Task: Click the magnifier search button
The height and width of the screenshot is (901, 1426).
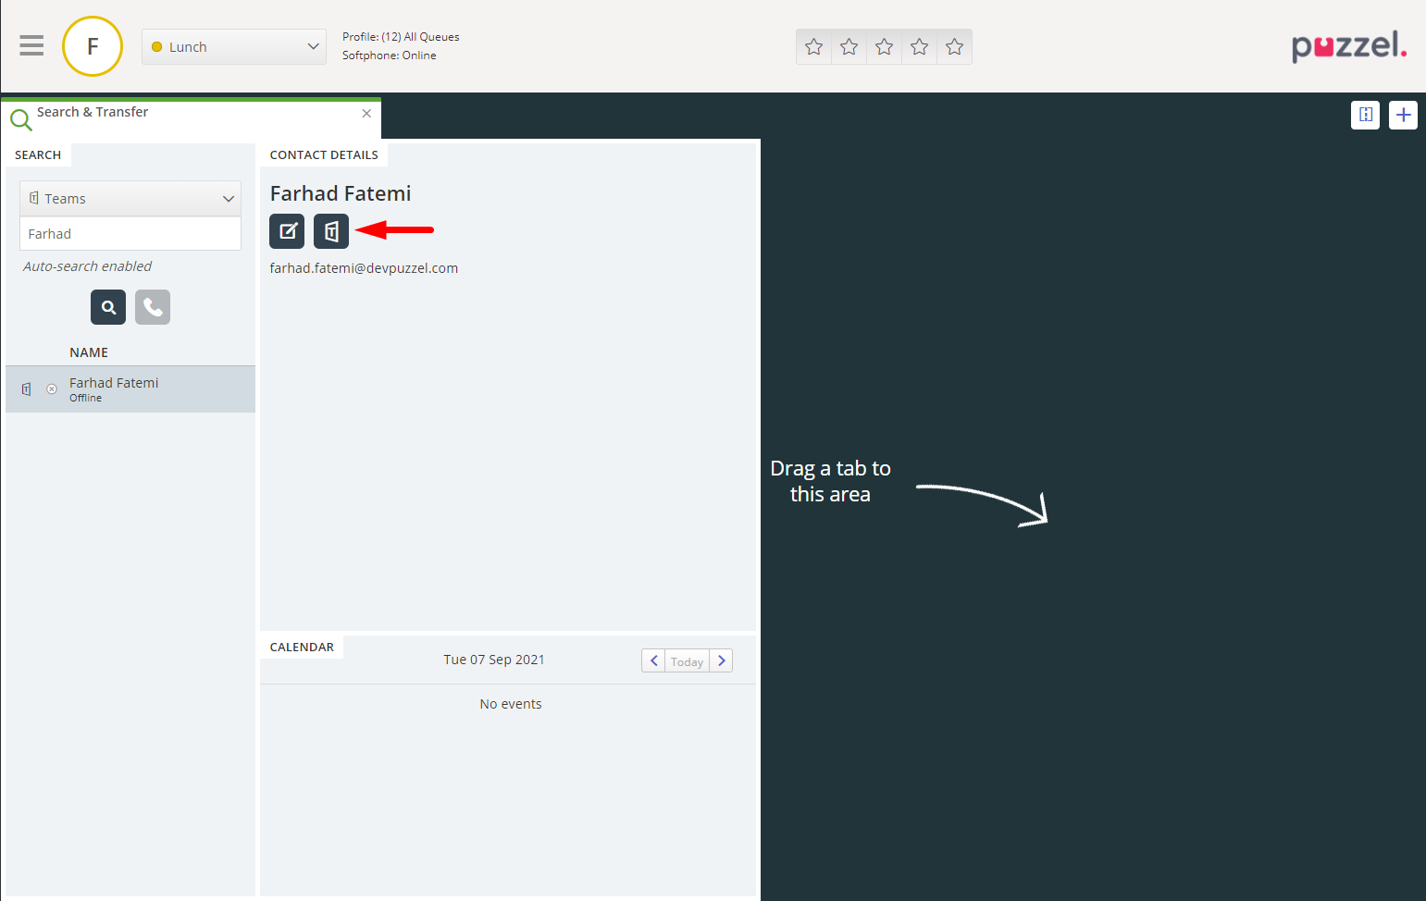Action: pyautogui.click(x=108, y=307)
